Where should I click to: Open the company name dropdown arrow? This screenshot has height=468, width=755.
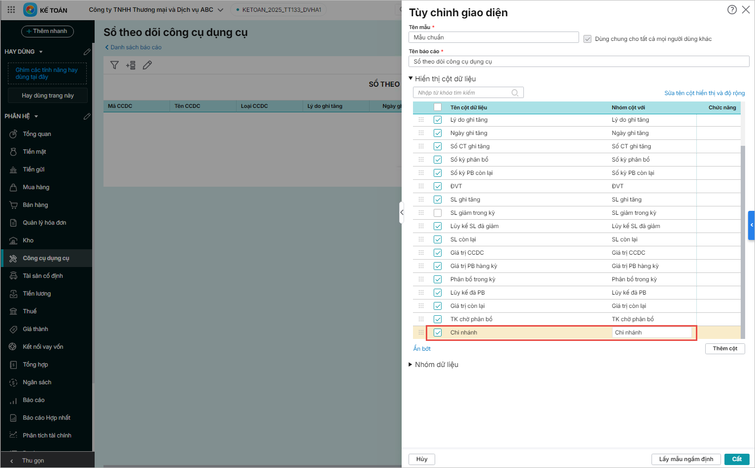pos(220,10)
